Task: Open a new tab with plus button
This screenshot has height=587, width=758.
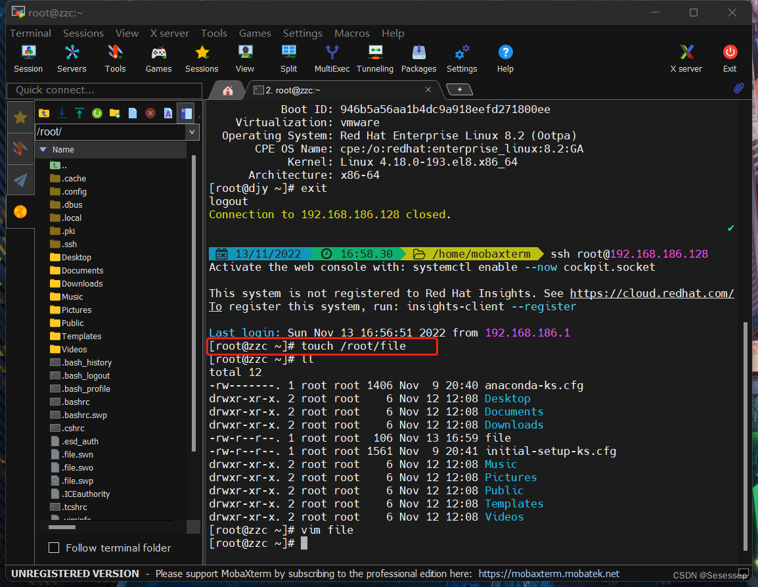Action: click(459, 89)
